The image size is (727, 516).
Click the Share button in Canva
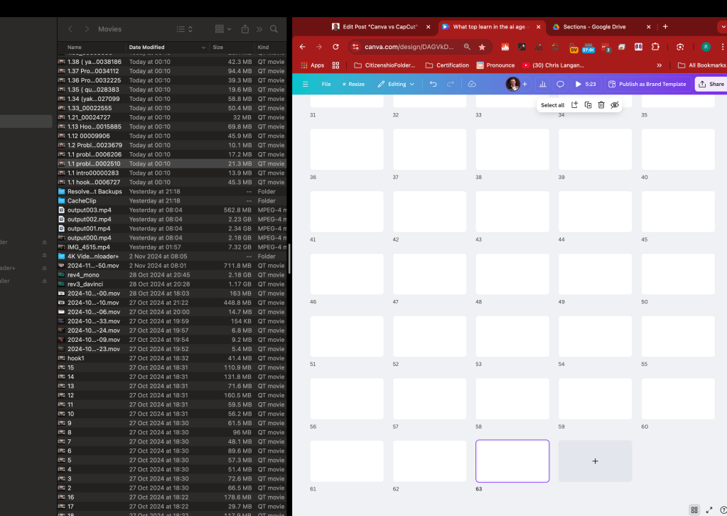point(711,84)
